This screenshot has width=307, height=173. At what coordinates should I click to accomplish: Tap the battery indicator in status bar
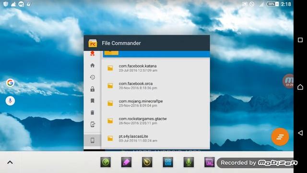(272, 4)
